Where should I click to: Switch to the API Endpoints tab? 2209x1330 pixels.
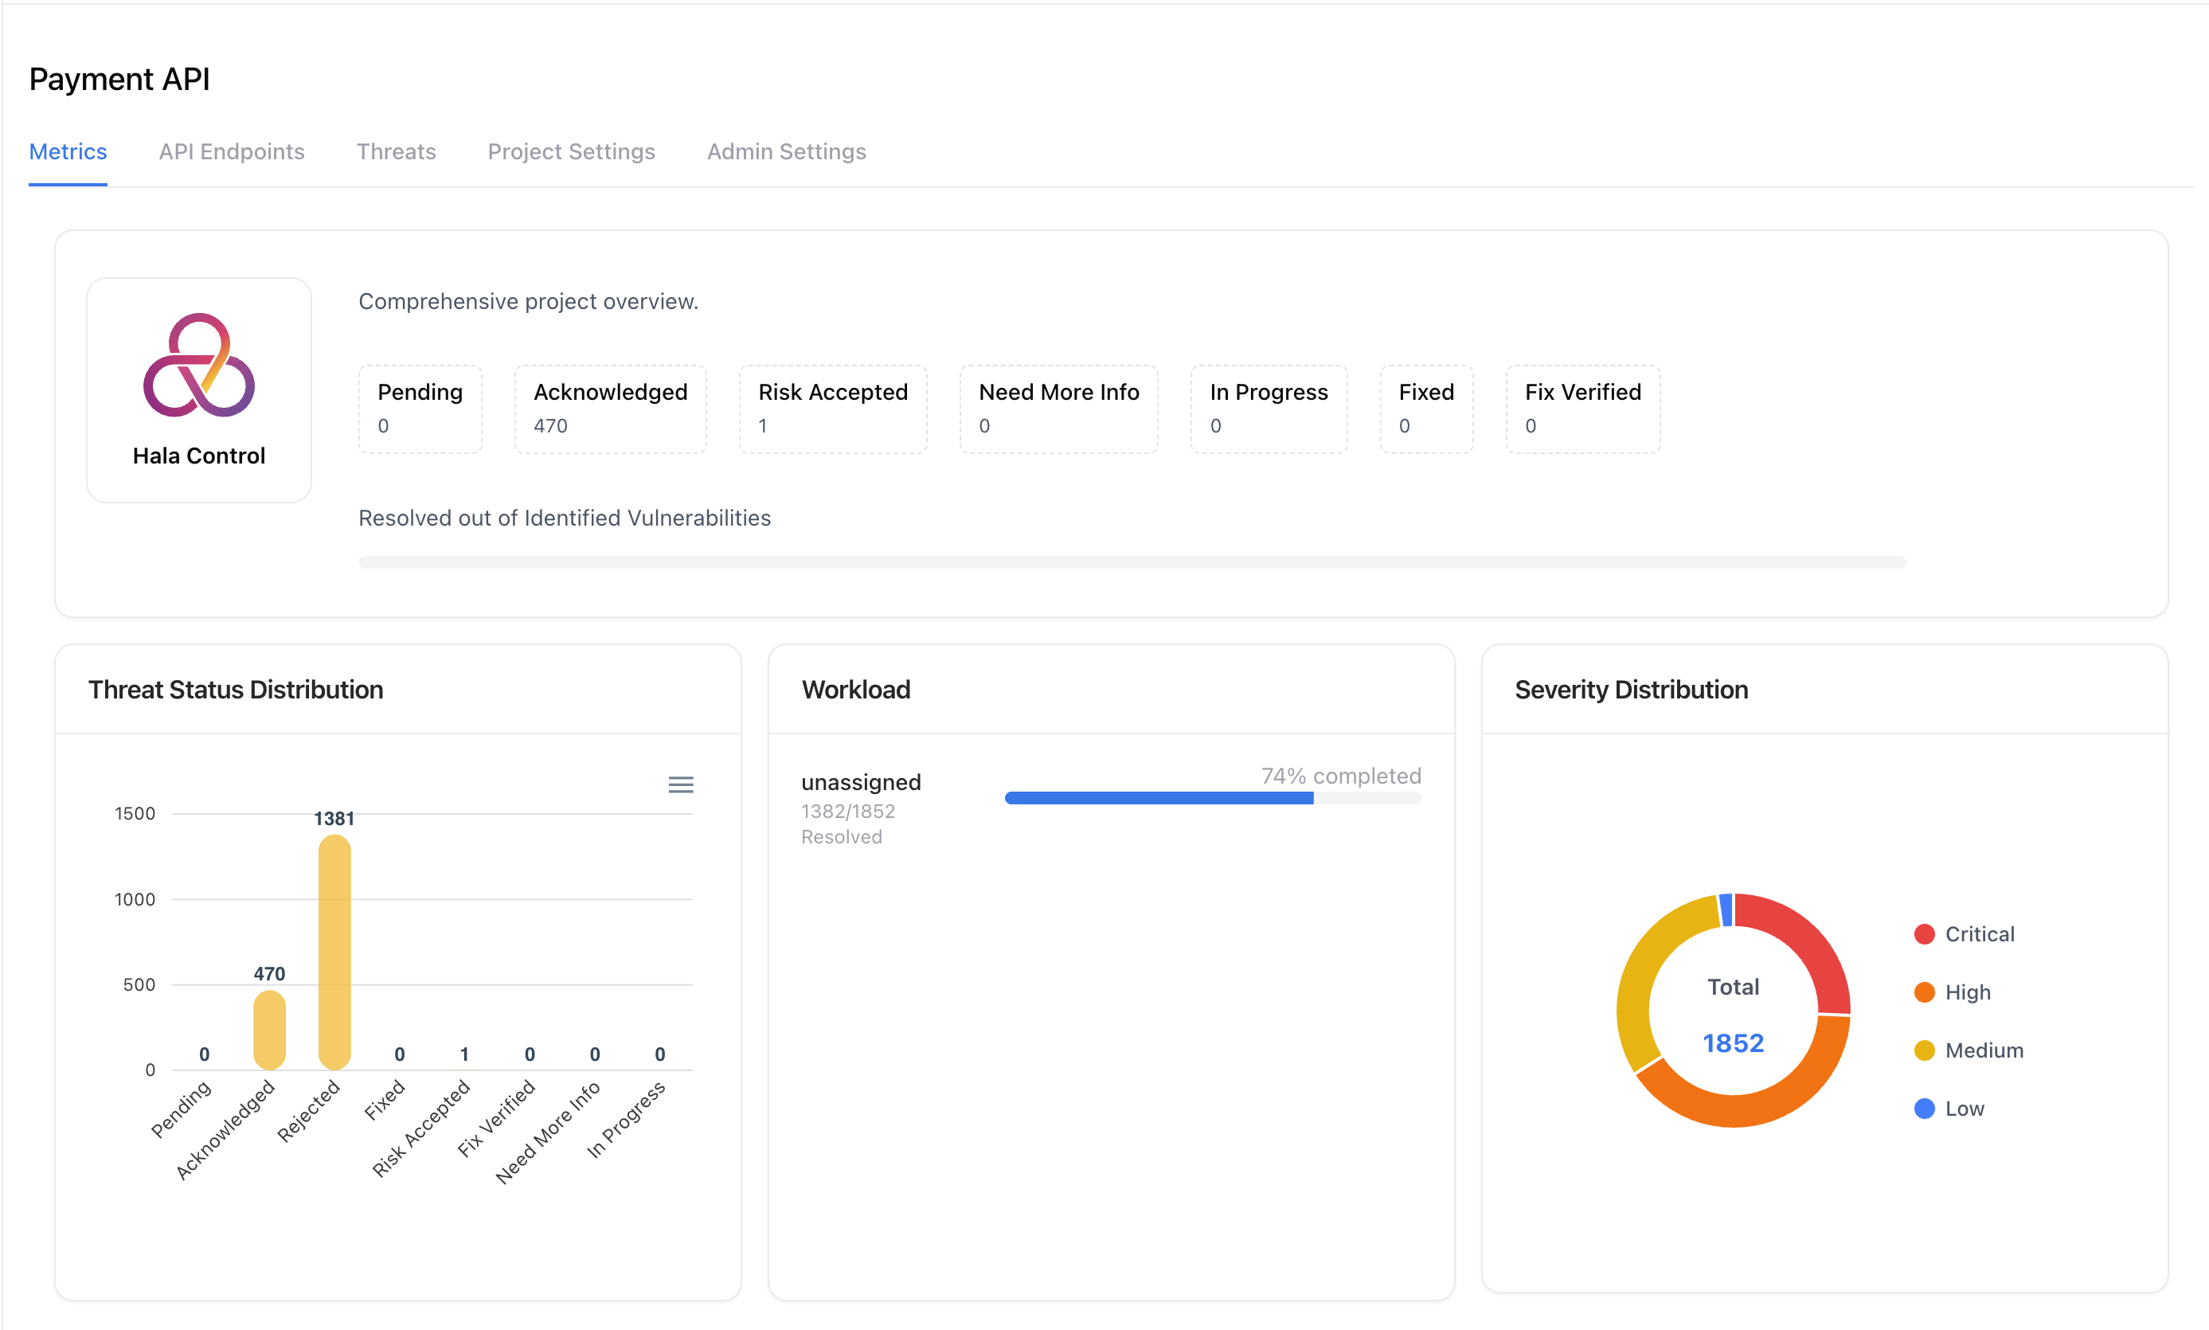coord(231,151)
